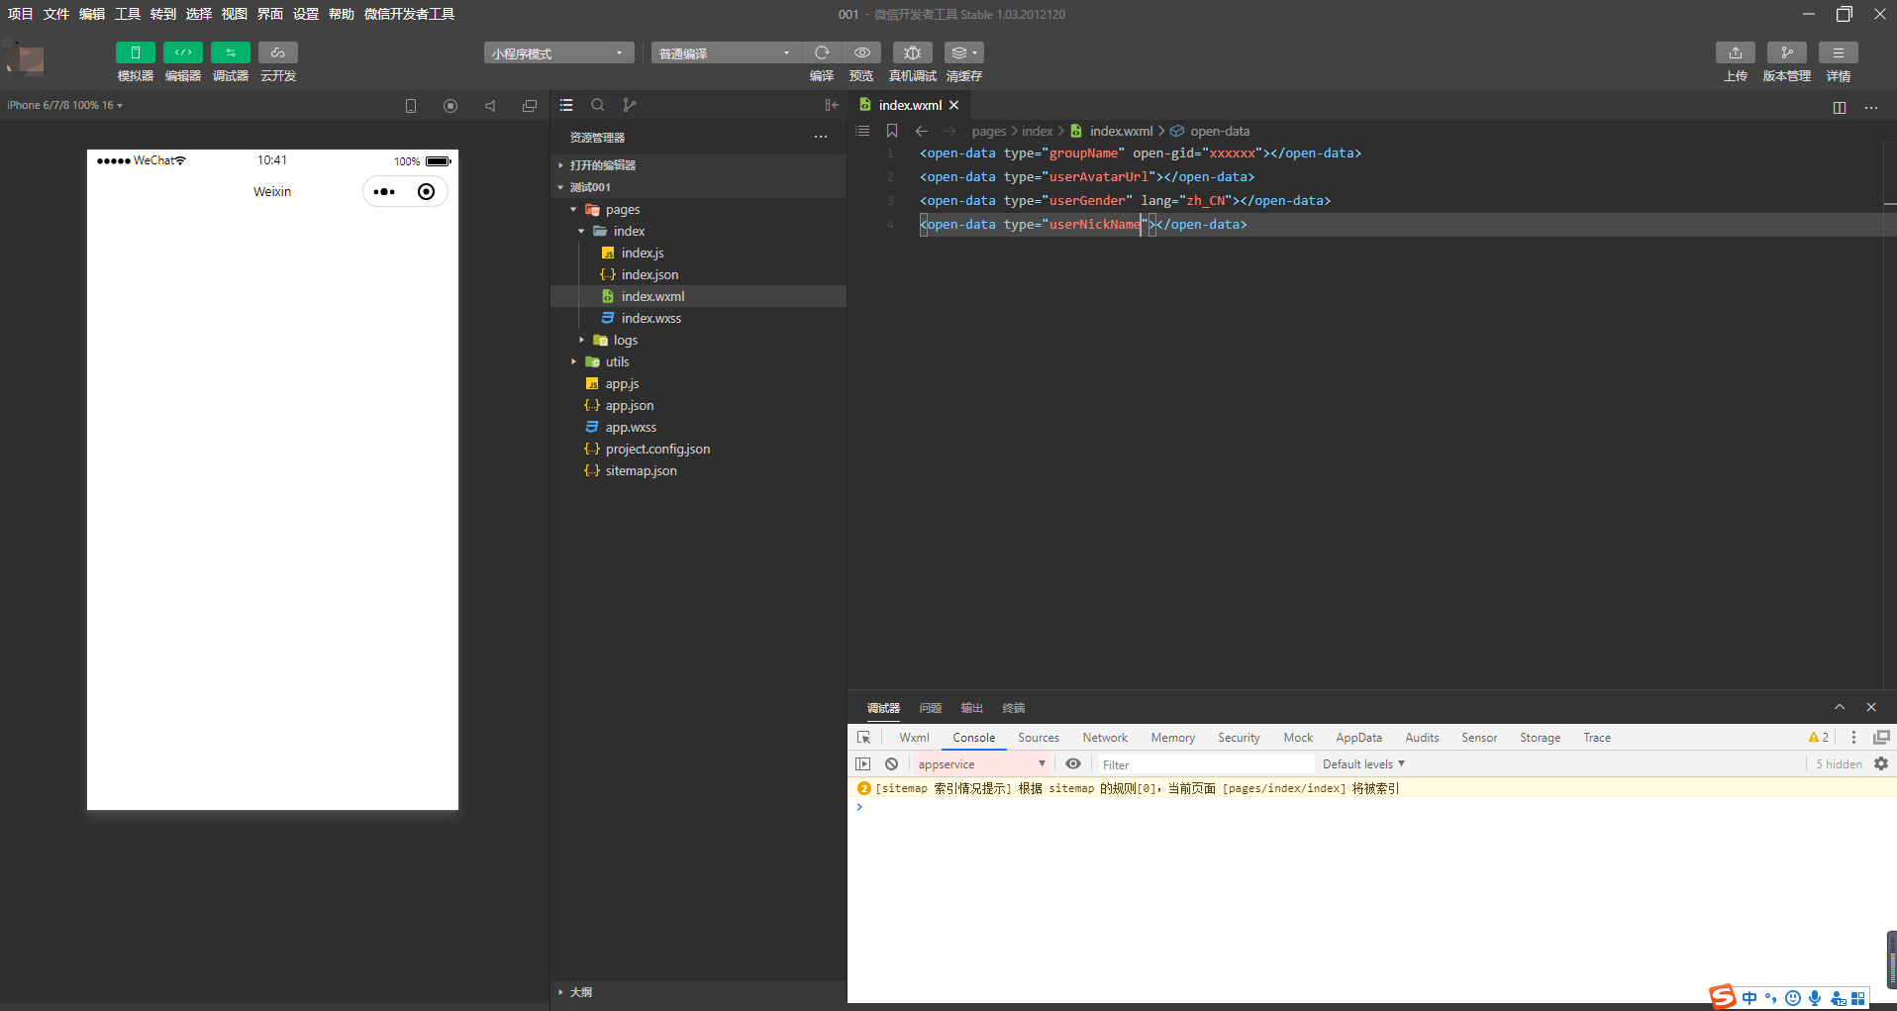1897x1011 pixels.
Task: Open the index.json file
Action: point(698,274)
